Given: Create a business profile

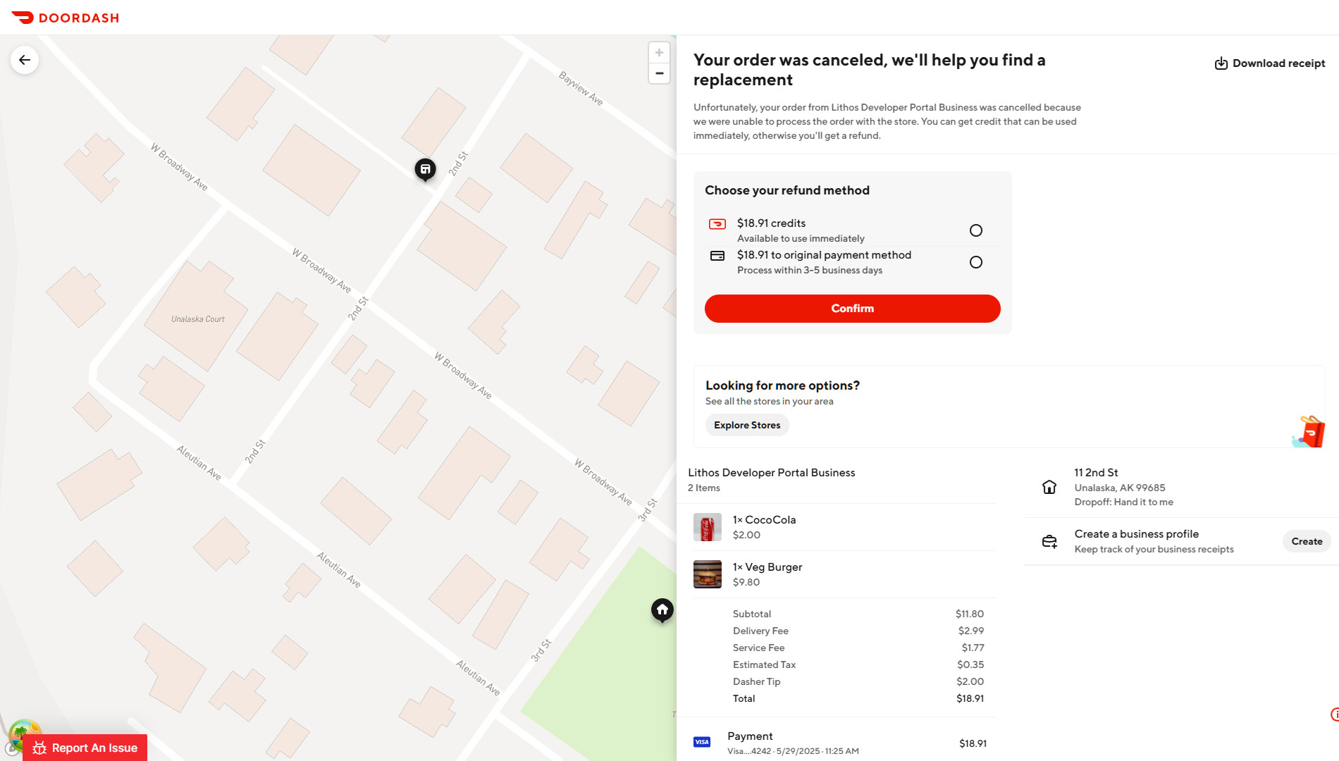Looking at the screenshot, I should coord(1307,541).
